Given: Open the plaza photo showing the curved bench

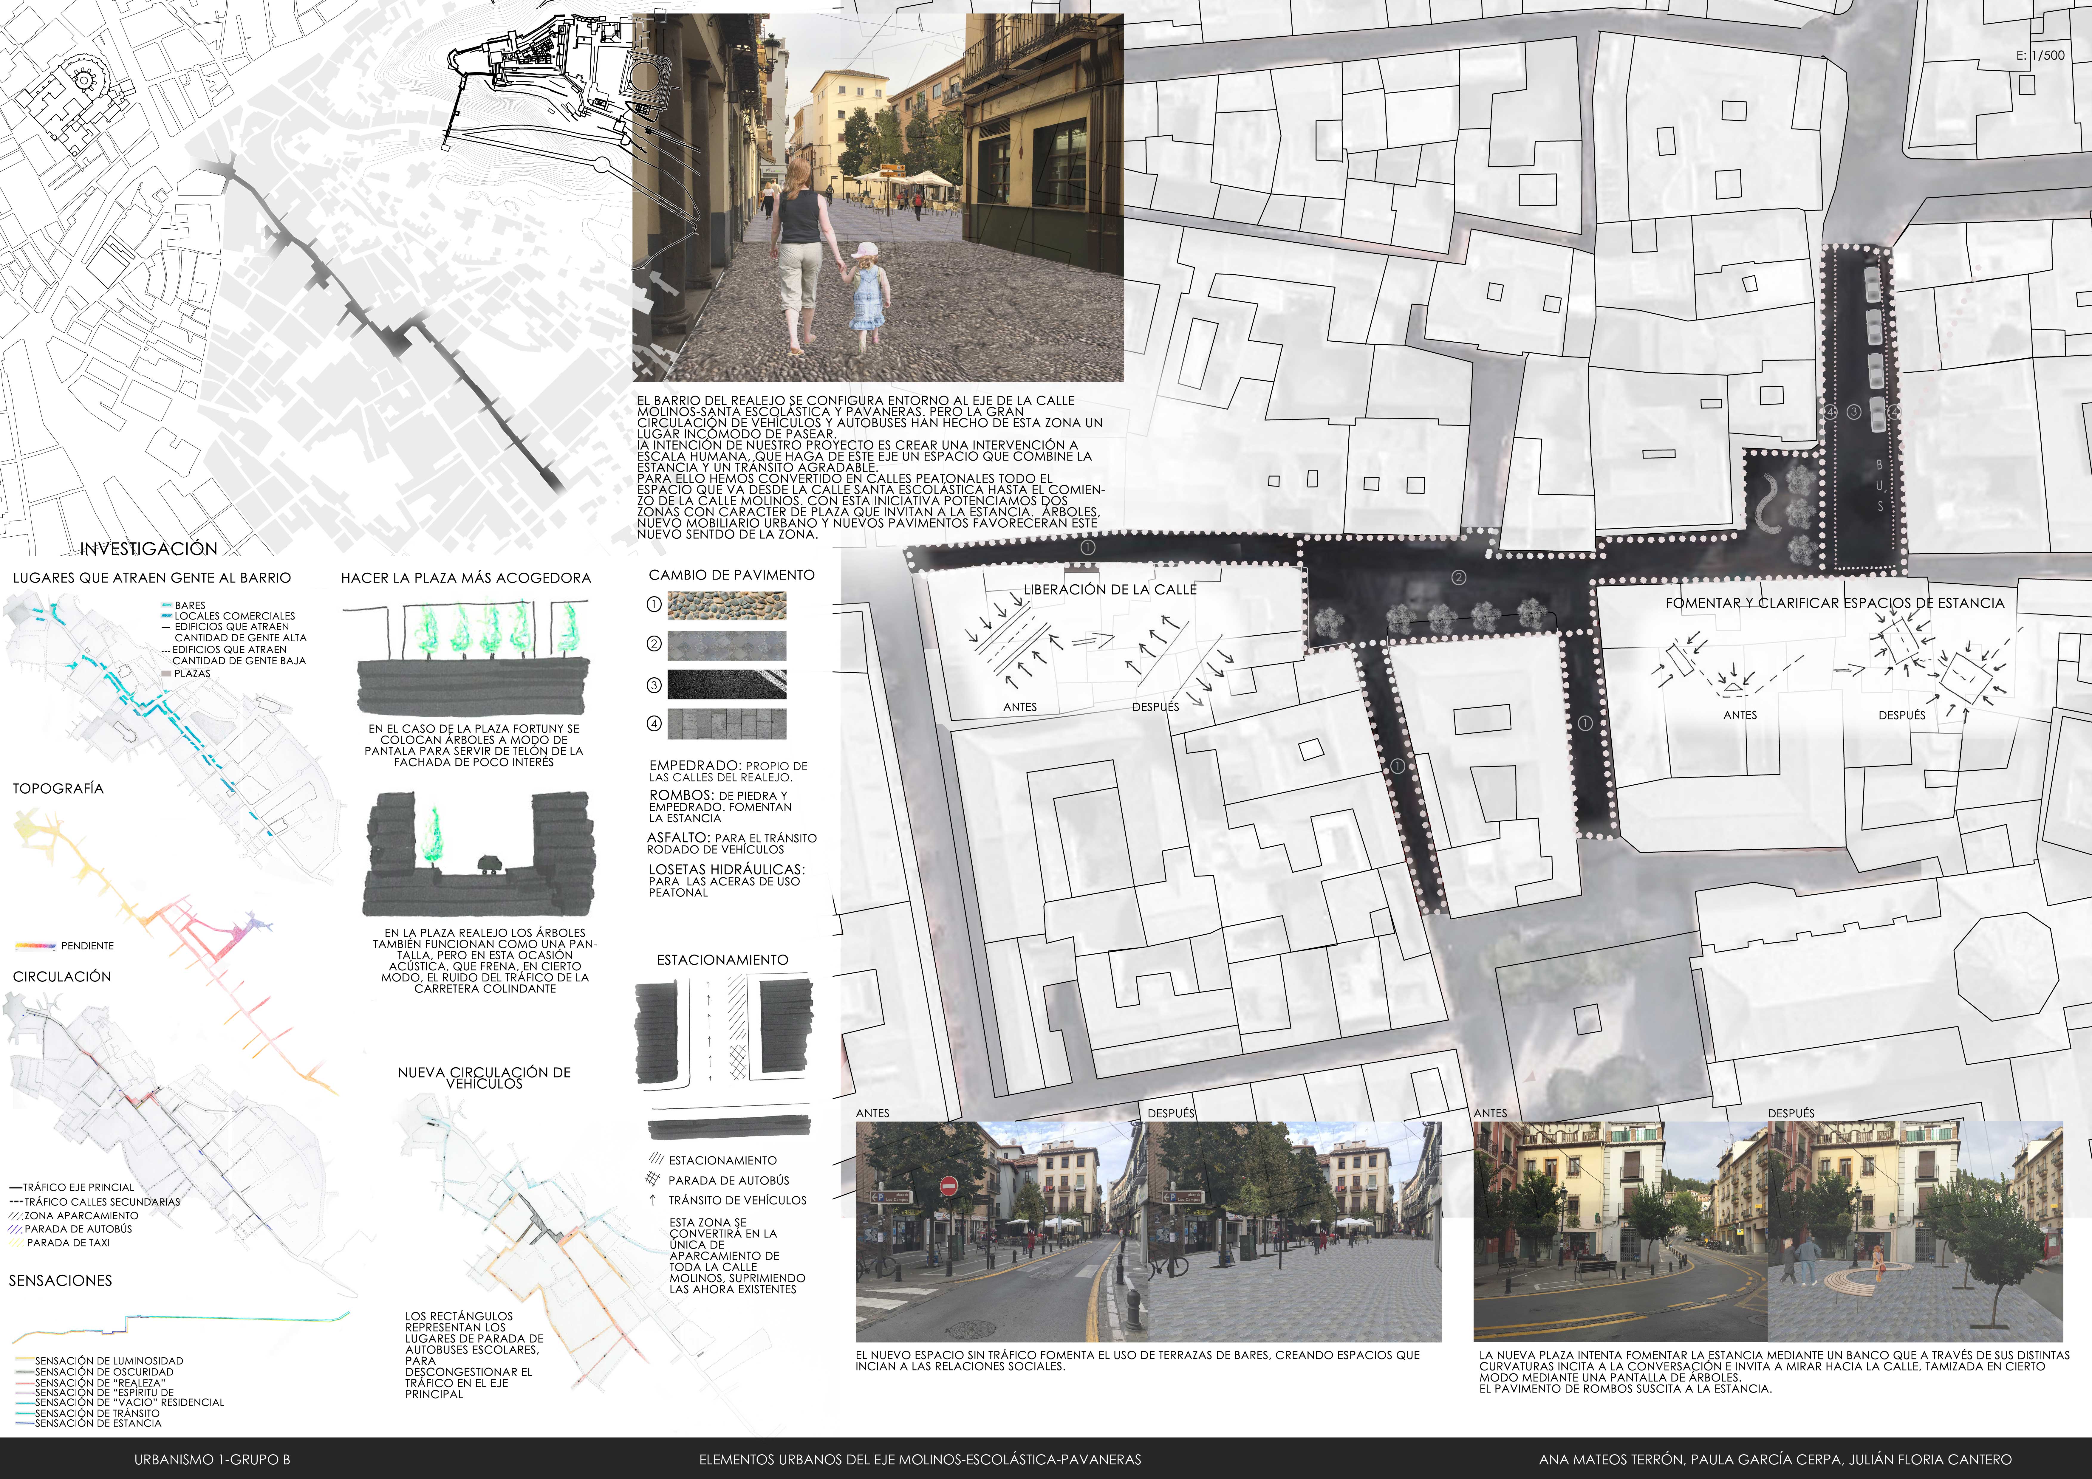Looking at the screenshot, I should [x=1915, y=1232].
